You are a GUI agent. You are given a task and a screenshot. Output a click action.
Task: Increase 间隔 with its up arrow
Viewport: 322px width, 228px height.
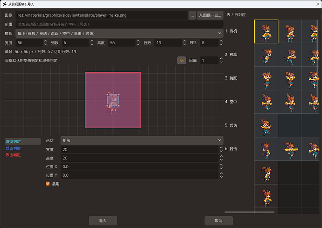pyautogui.click(x=221, y=58)
